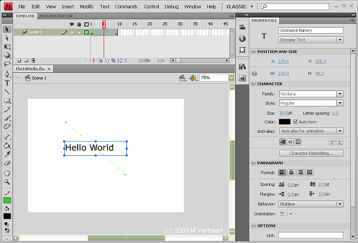Switch to the Motion Editor tab

point(56,16)
